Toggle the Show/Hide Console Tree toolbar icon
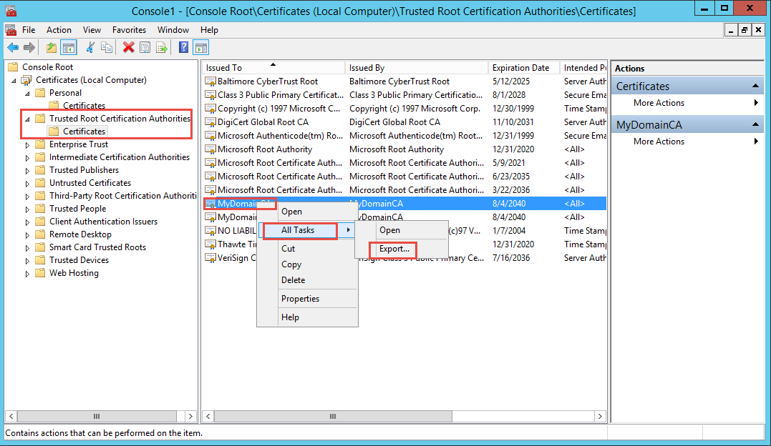Viewport: 771px width, 446px height. click(68, 48)
